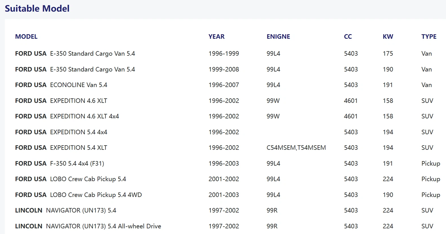Click year 2001-2002 in LOBO row
This screenshot has width=446, height=234.
click(x=224, y=179)
